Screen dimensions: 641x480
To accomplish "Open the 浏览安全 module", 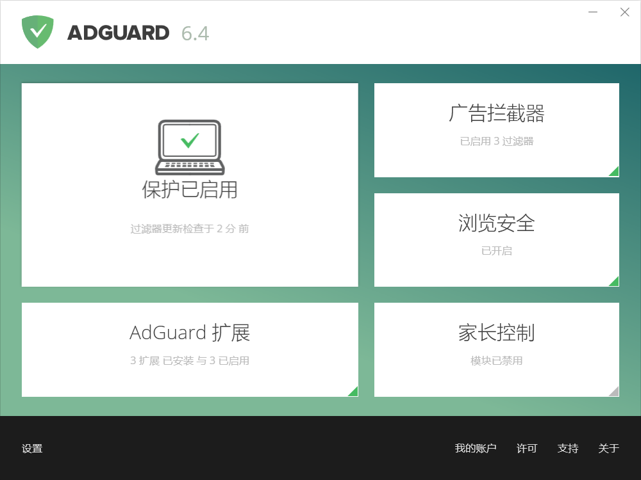I will click(x=497, y=240).
